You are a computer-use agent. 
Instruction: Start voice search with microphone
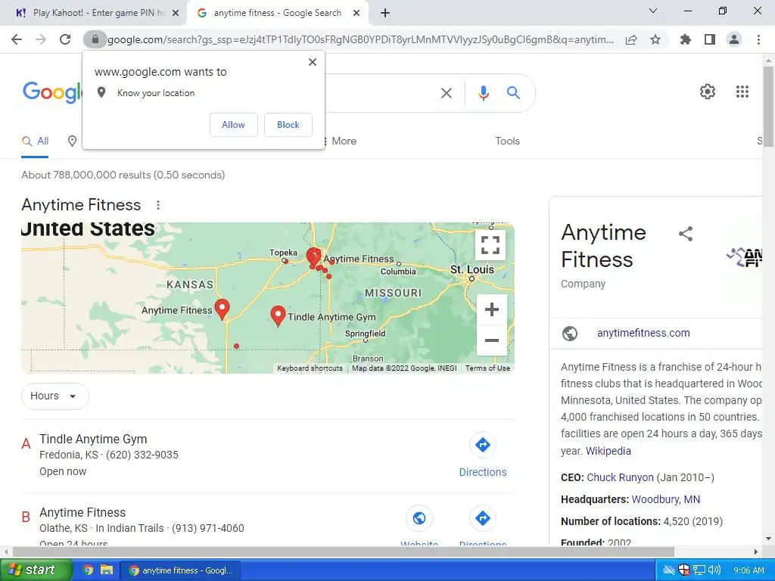click(484, 93)
